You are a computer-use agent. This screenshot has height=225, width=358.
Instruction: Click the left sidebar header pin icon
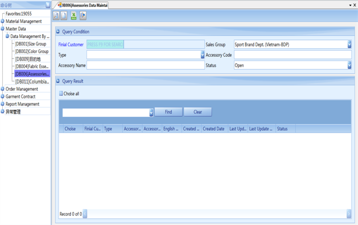[x=48, y=5]
